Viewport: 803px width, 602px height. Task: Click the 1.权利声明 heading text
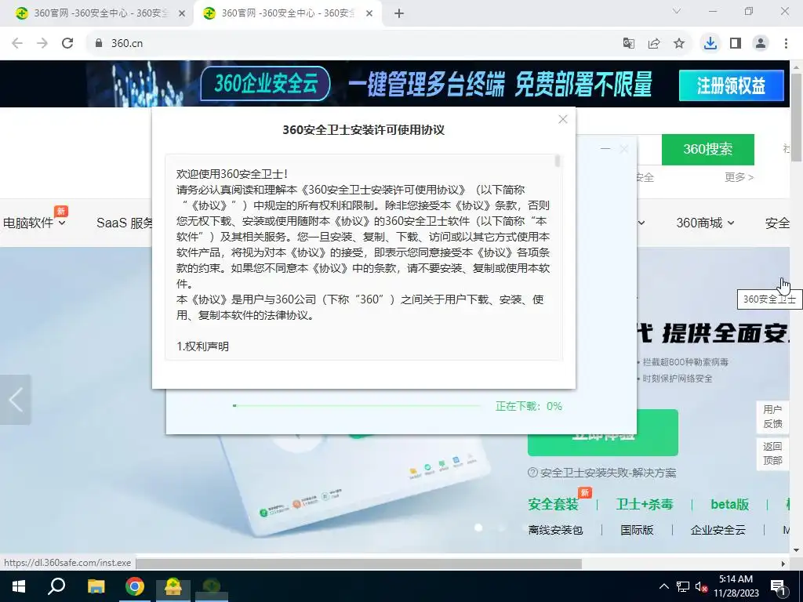(x=202, y=346)
